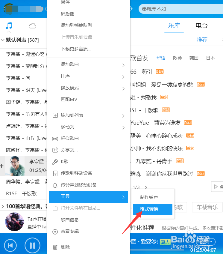This screenshot has height=254, width=223.
Task: Select 李宗盛 - 阴天 (Live) in playlist
Action: pyautogui.click(x=26, y=90)
